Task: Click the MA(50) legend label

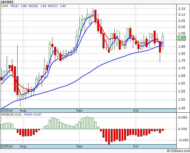Action: click(x=33, y=6)
